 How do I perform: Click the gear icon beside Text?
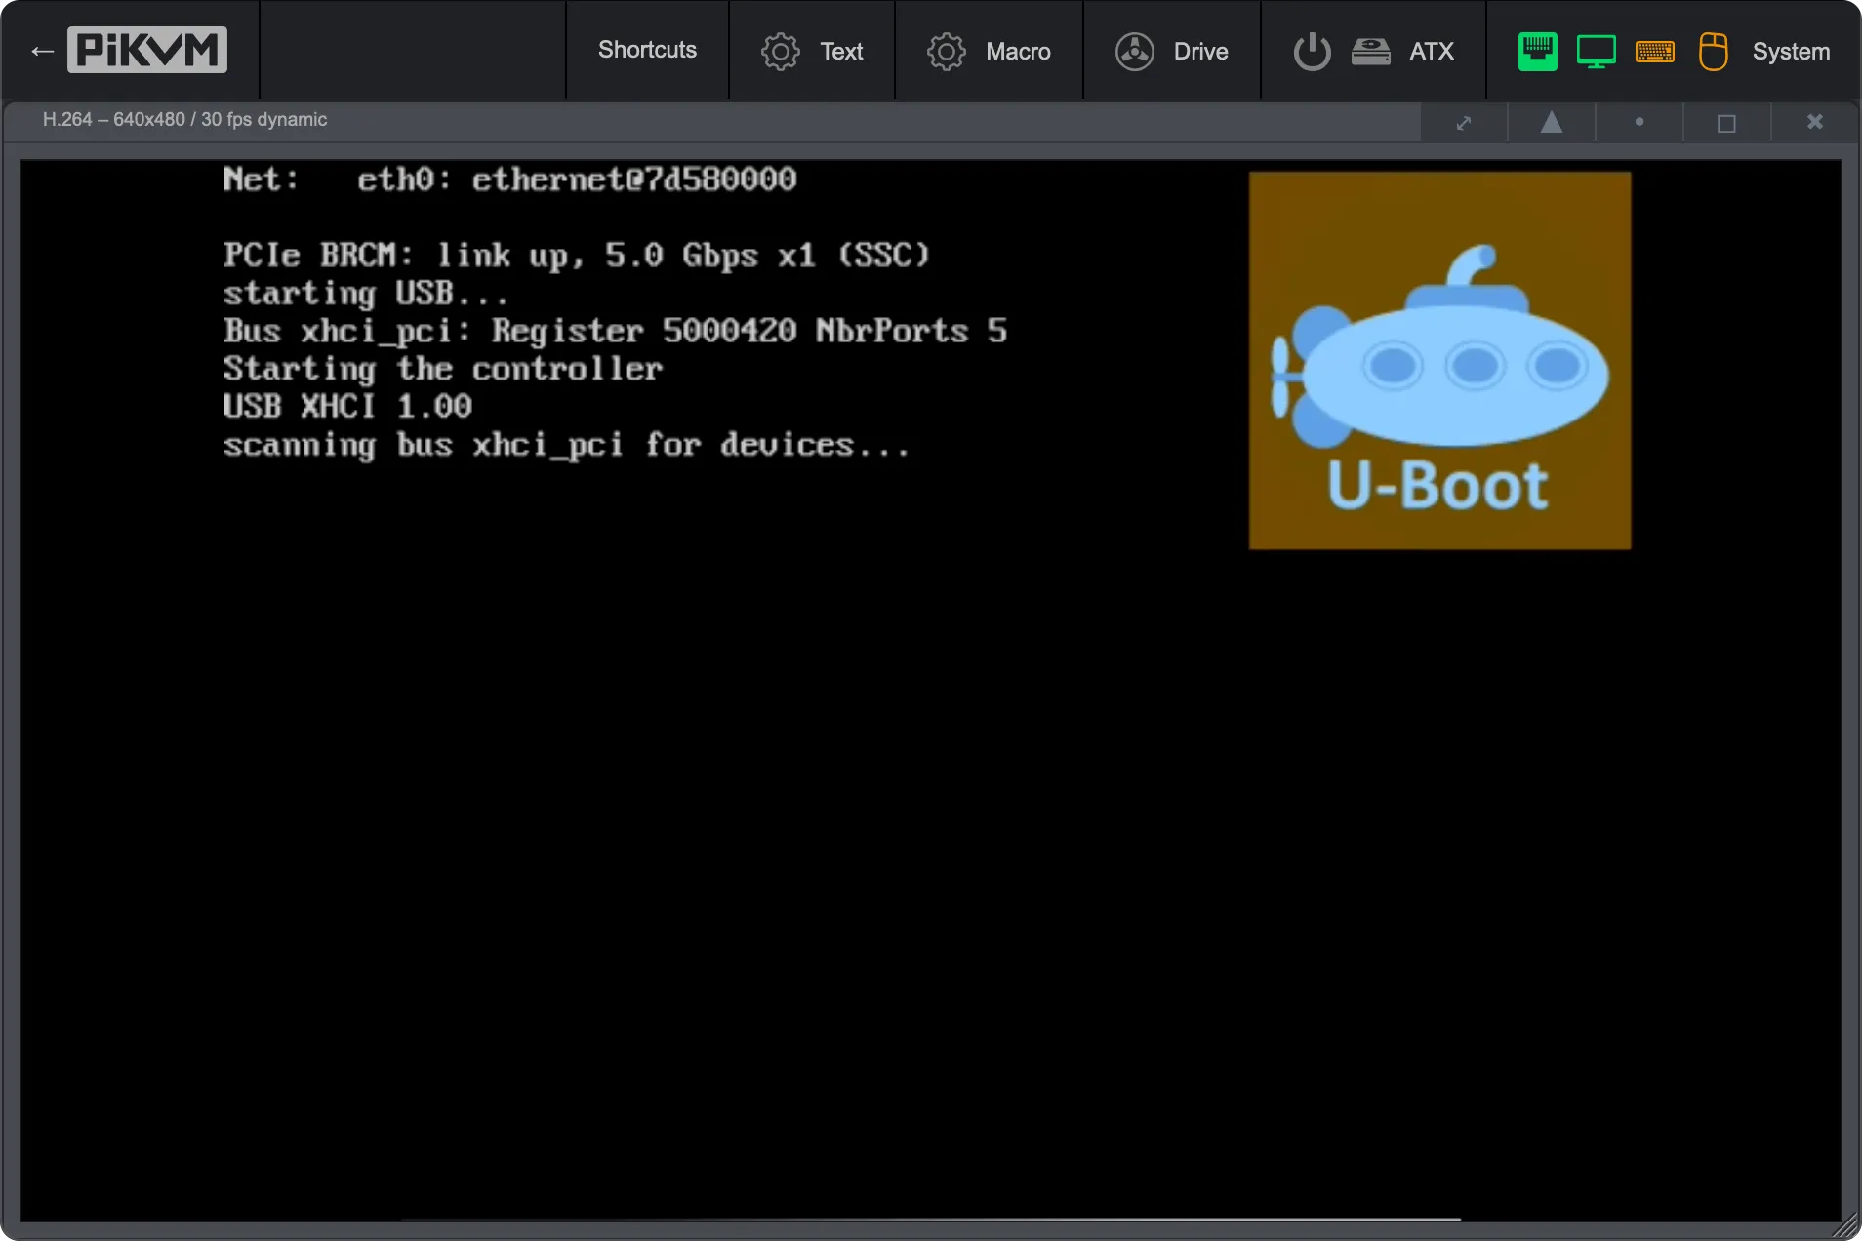780,51
